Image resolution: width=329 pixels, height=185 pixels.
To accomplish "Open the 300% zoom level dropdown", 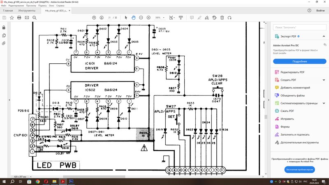I will tap(160, 18).
